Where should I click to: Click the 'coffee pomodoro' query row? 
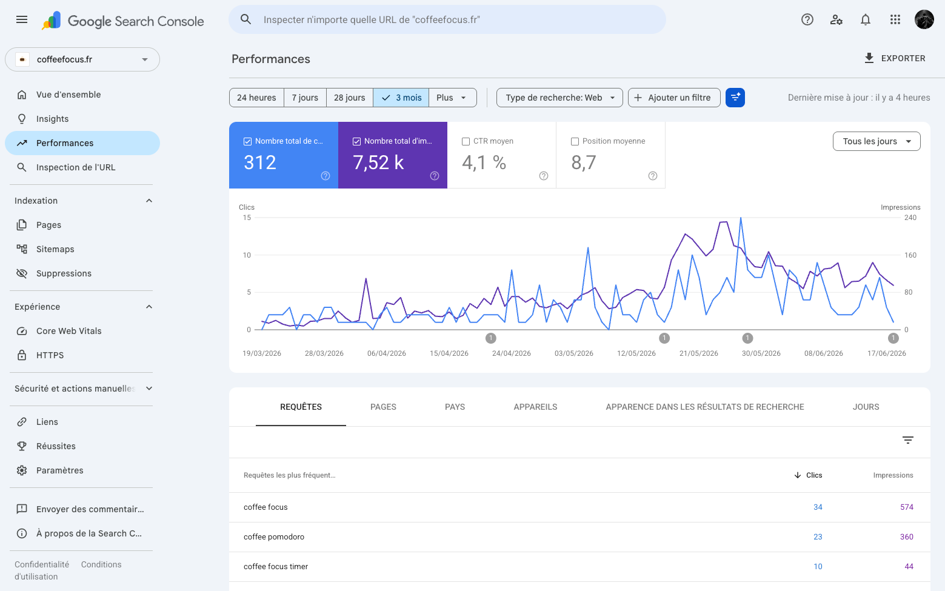(x=579, y=537)
